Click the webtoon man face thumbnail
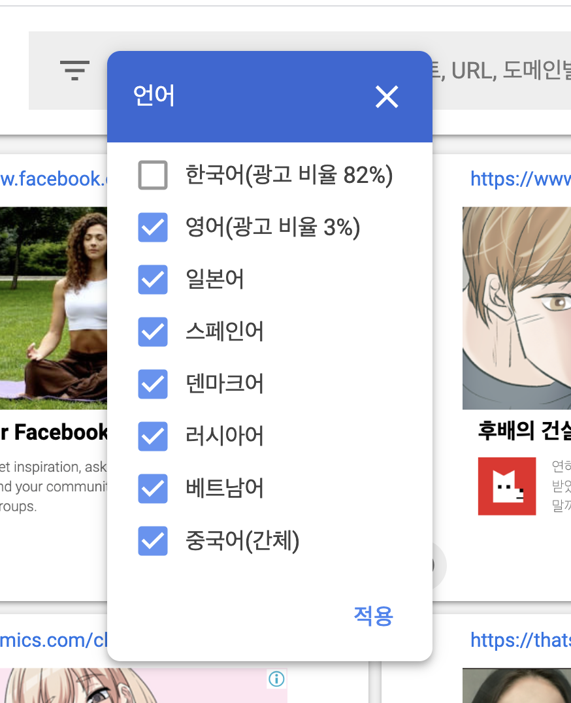Viewport: 571px width, 703px height. [x=517, y=308]
